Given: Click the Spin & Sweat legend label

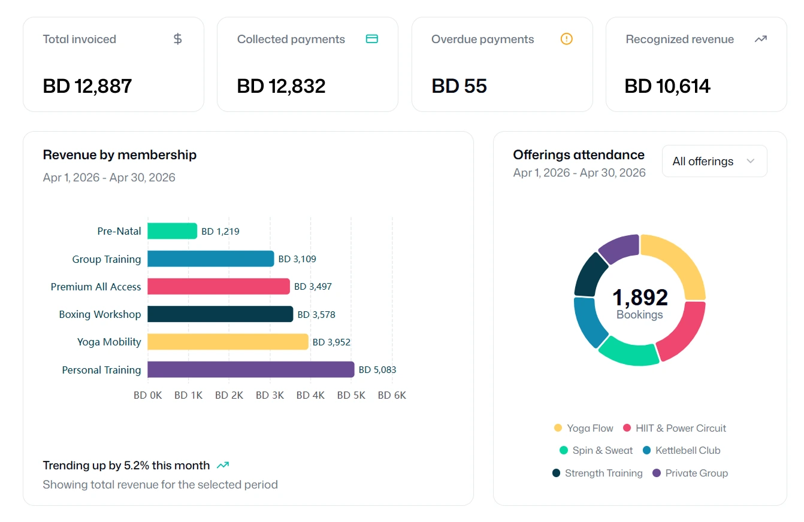Looking at the screenshot, I should pyautogui.click(x=603, y=451).
